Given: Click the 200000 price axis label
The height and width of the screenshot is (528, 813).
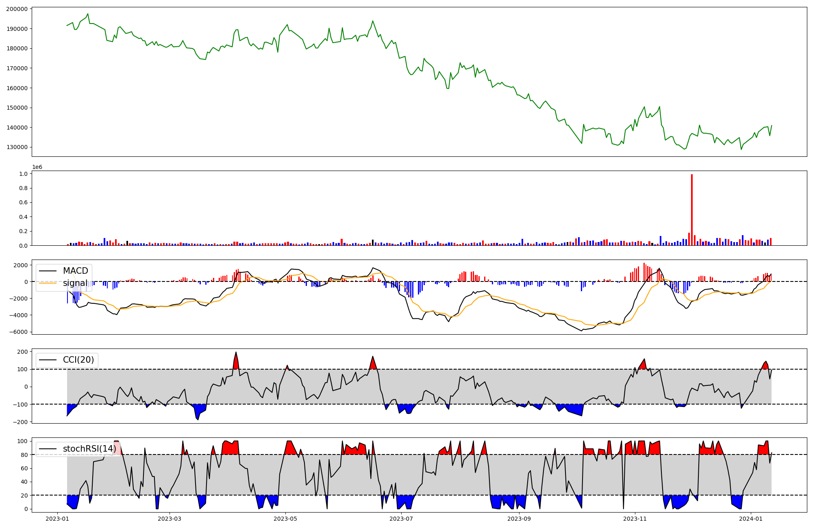Looking at the screenshot, I should click(x=17, y=9).
